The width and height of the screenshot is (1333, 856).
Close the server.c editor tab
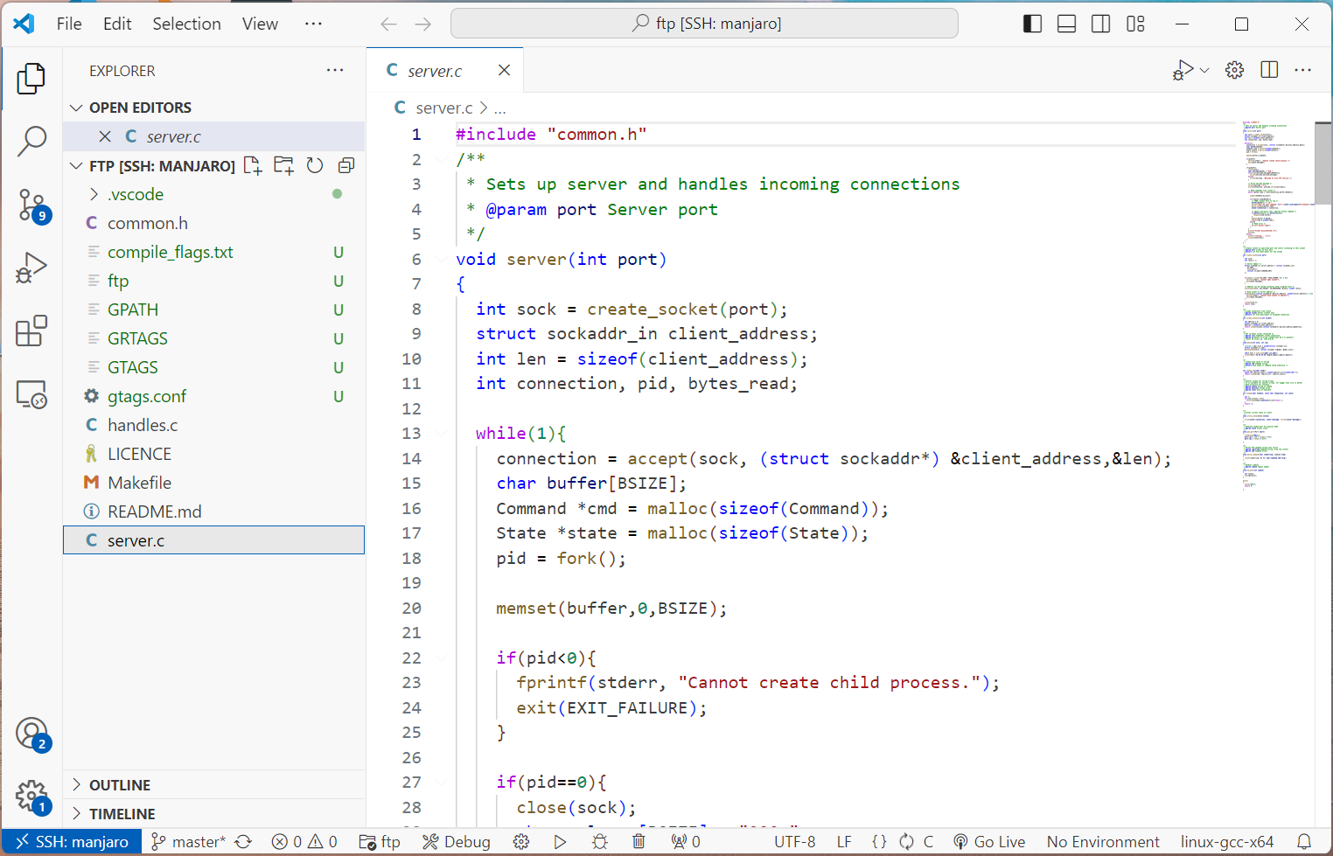point(505,70)
